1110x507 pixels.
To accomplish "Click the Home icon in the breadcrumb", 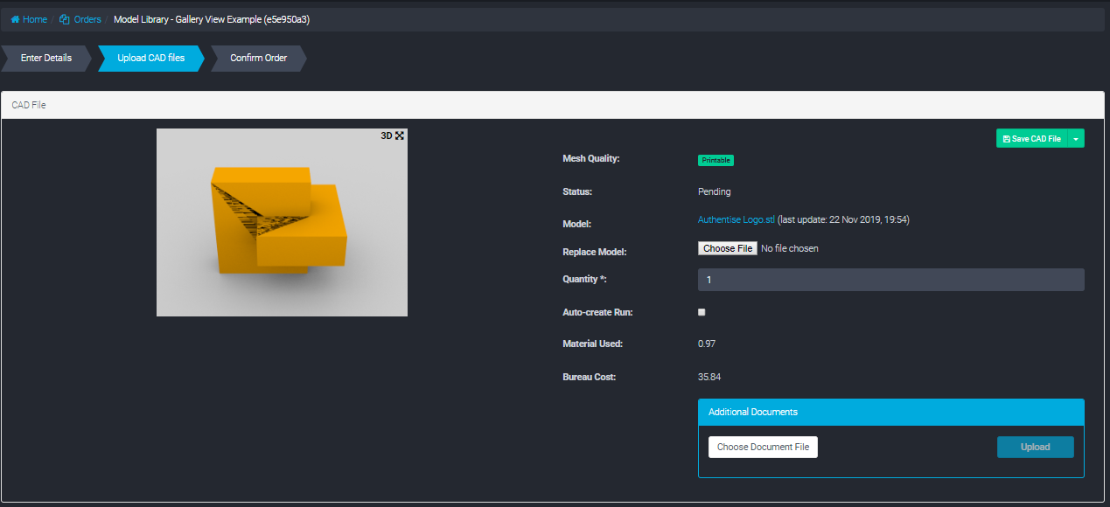I will click(15, 19).
